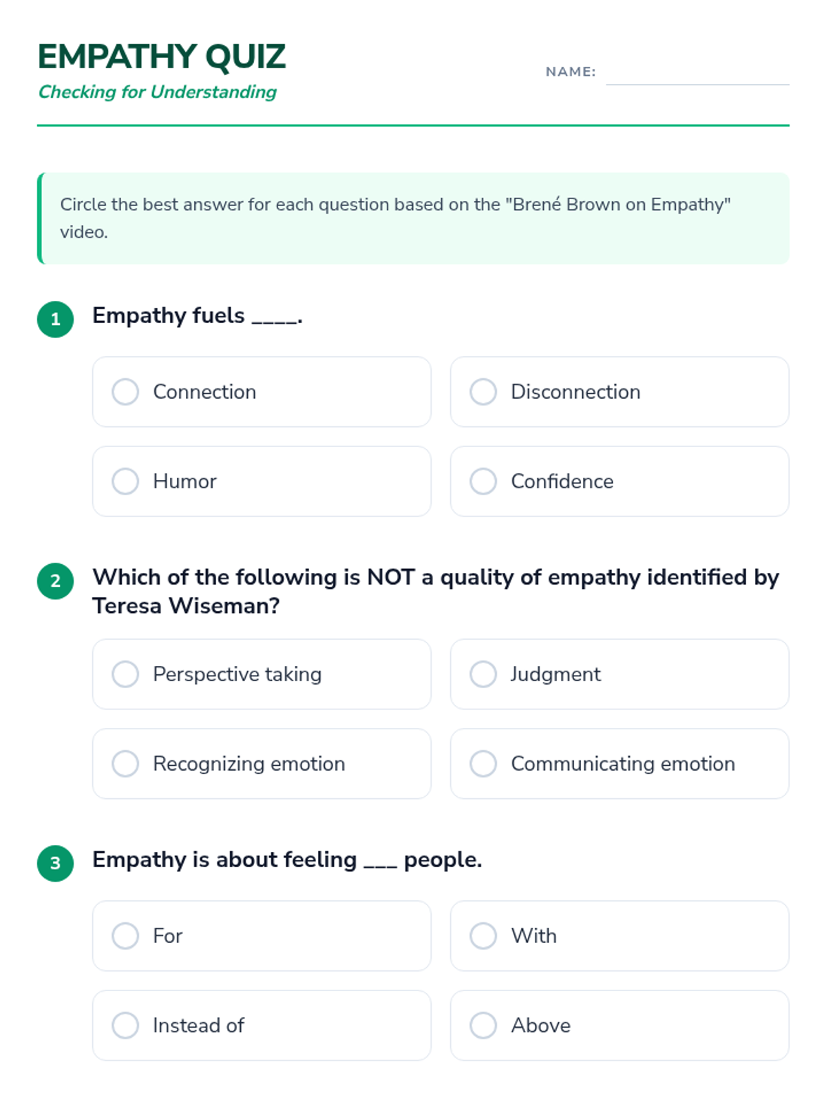Choose Perspective taking option
The height and width of the screenshot is (1102, 826).
point(125,674)
